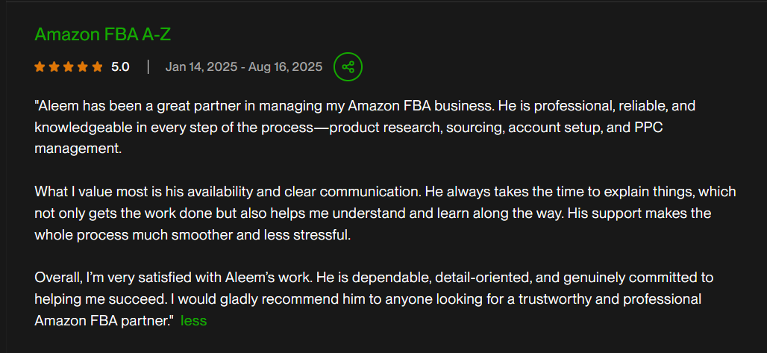Click the phrase "less stressful" in the review
This screenshot has width=767, height=353.
(323, 234)
